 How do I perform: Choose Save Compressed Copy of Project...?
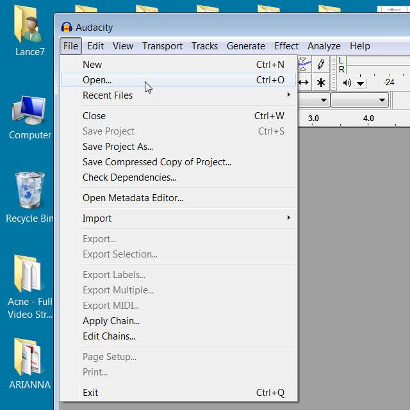pos(179,162)
